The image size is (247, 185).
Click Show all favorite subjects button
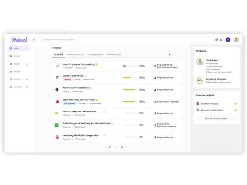pos(216,118)
